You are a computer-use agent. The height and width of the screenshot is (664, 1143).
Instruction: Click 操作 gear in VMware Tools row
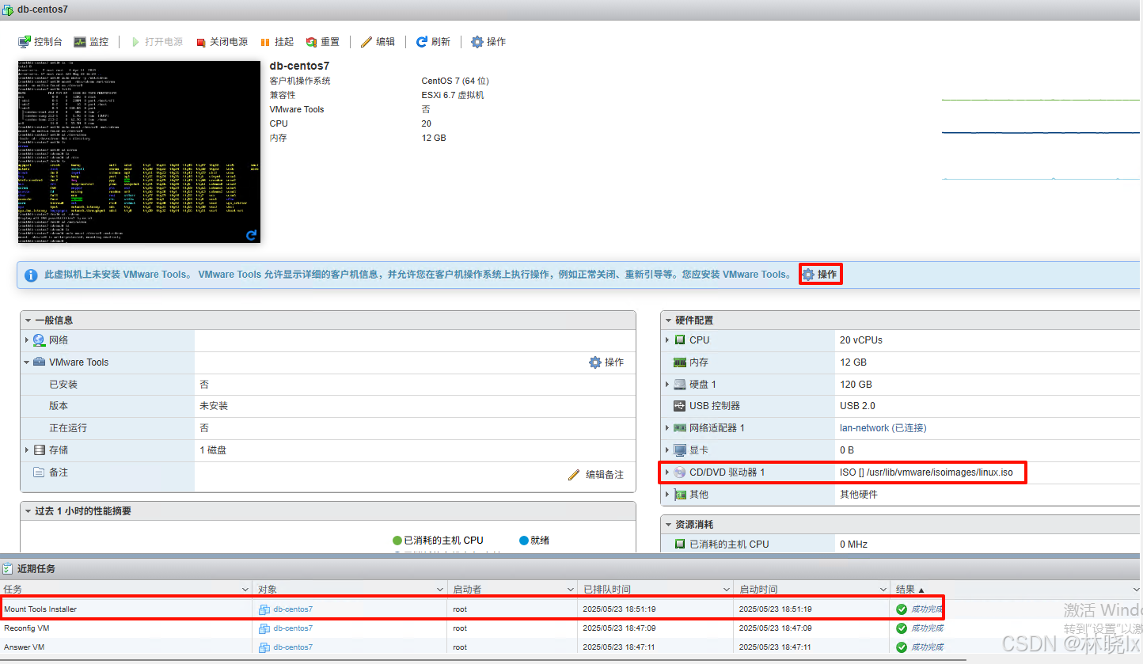606,362
